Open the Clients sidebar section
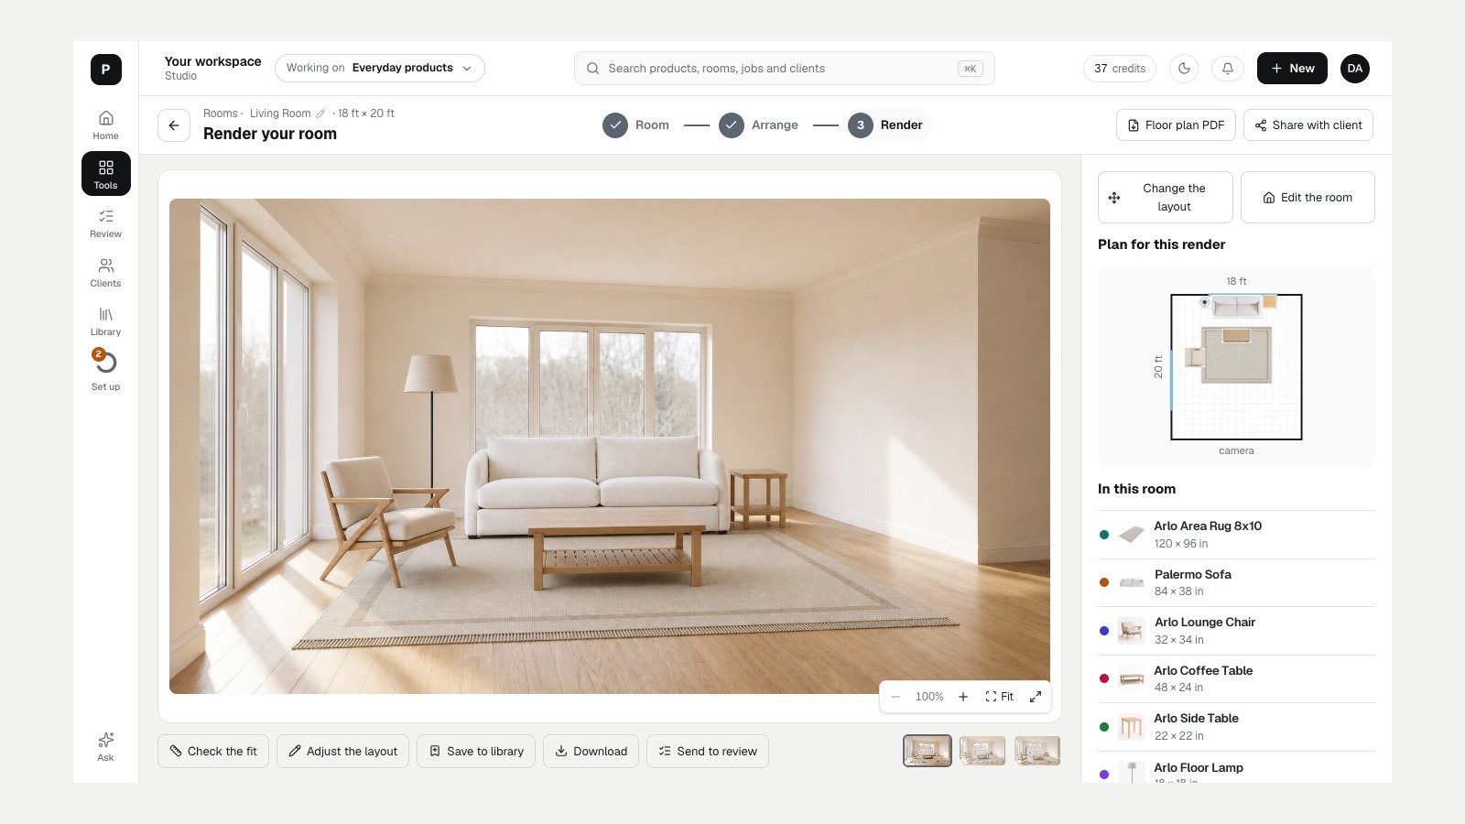1465x824 pixels. click(x=106, y=272)
